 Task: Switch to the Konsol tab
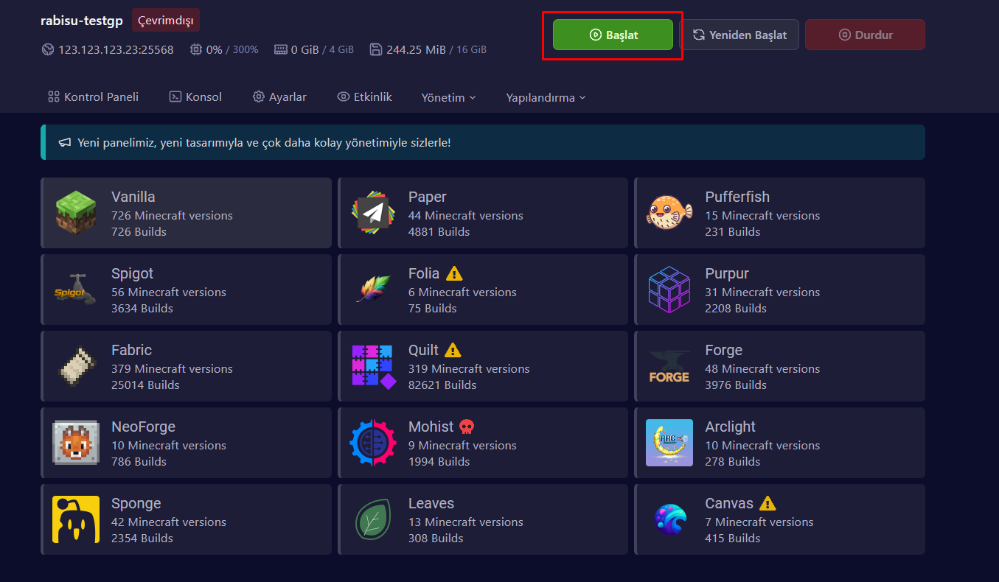tap(195, 97)
